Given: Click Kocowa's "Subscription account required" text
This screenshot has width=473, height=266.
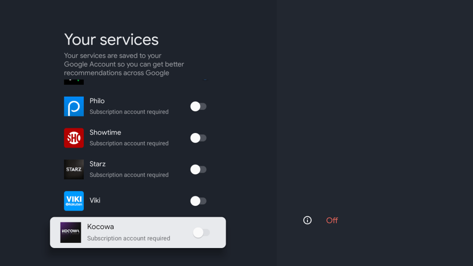Looking at the screenshot, I should [x=129, y=239].
